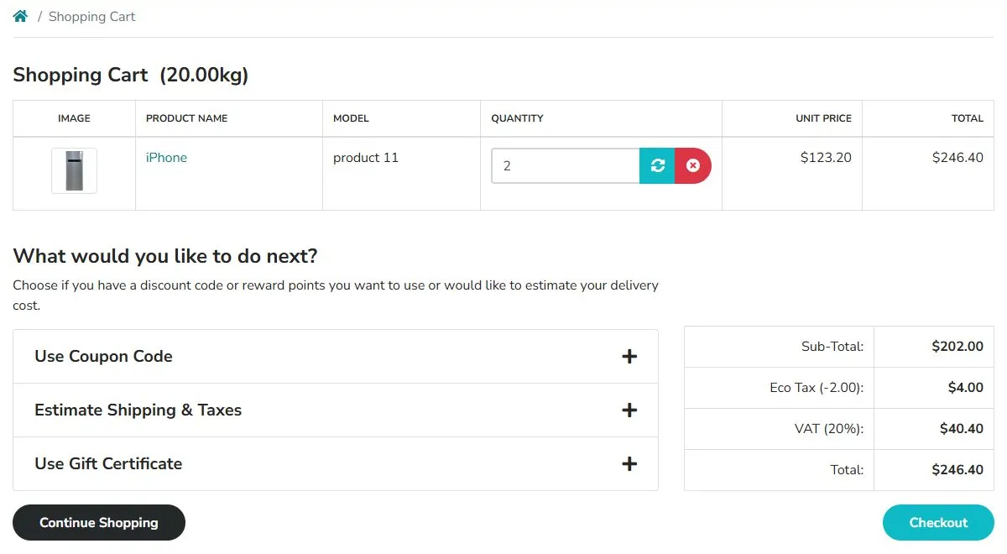
Task: Select the 'VAT (20%):' label
Action: point(829,429)
